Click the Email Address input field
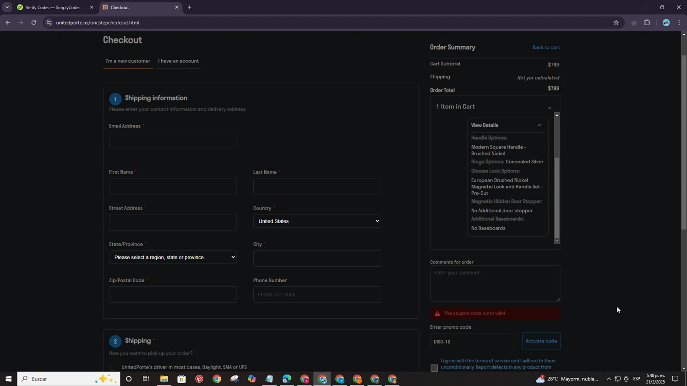This screenshot has width=687, height=386. coord(173,140)
